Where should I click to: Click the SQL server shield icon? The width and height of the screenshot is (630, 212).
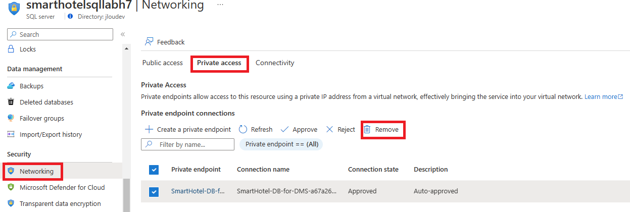tap(15, 9)
